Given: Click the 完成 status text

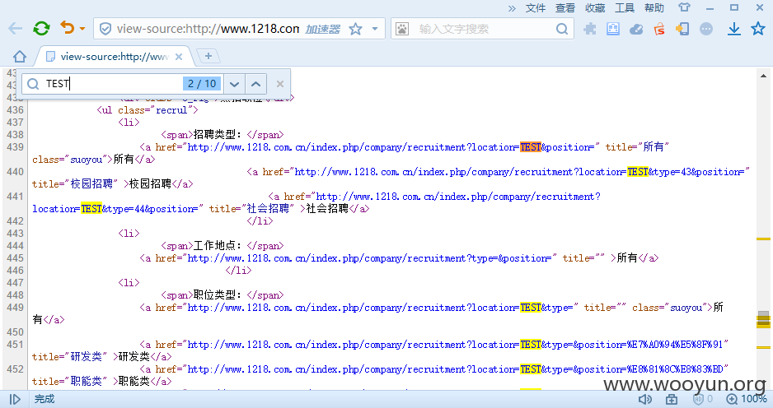Looking at the screenshot, I should click(x=45, y=399).
